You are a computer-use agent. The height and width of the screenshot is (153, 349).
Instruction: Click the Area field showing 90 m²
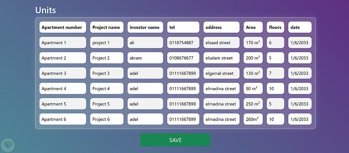click(x=253, y=89)
